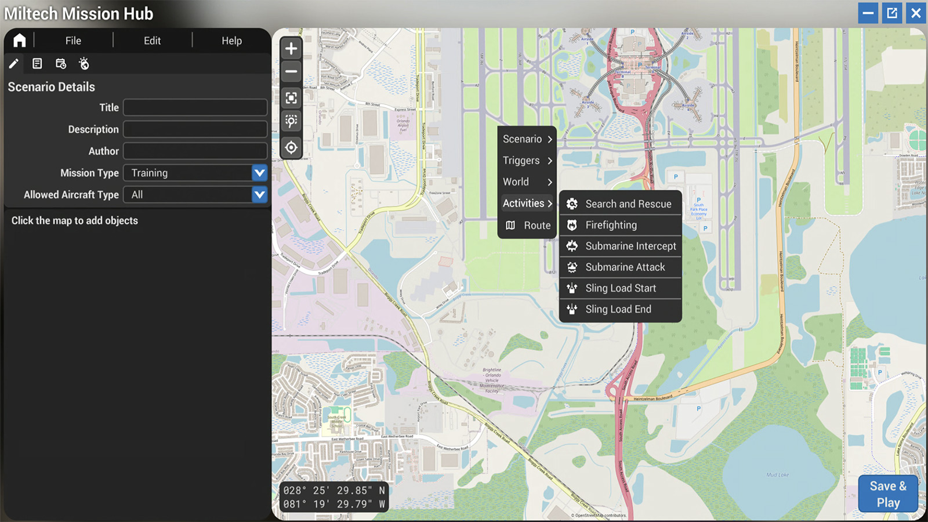Open the Mission Type dropdown
Screen dimensions: 928x522
pos(259,173)
